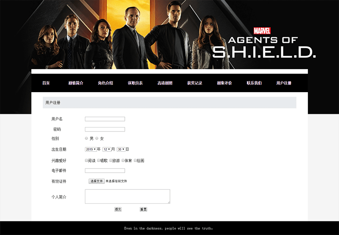The image size is (339, 235).
Task: Click the 用户名 text field
Action: (x=105, y=119)
